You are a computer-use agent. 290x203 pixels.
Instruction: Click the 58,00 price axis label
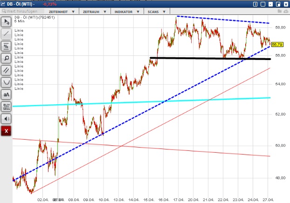[280, 27]
